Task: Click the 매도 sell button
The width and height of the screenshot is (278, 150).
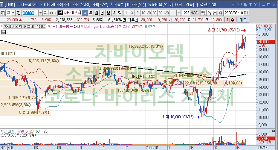Action: (x=243, y=20)
